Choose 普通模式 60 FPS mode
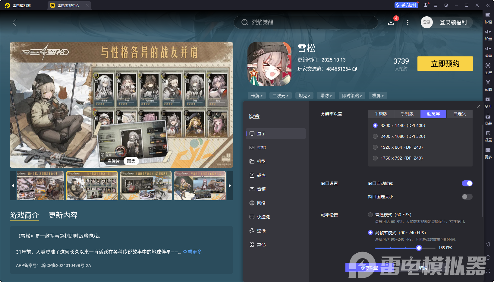The width and height of the screenshot is (494, 282). click(x=370, y=215)
